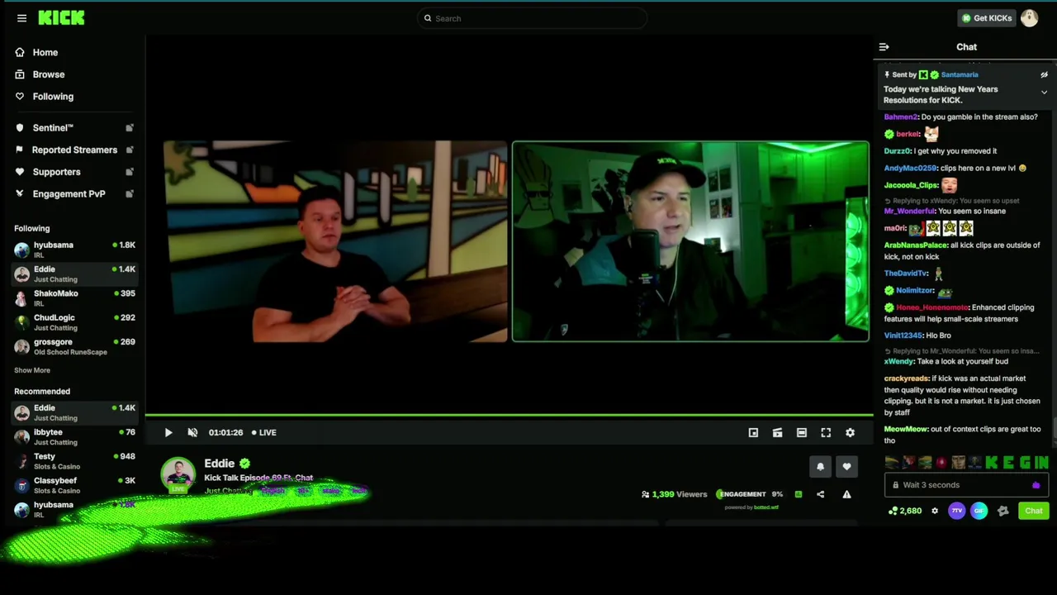This screenshot has width=1057, height=595.
Task: Open ChudLogic channel in Following list
Action: click(x=74, y=322)
